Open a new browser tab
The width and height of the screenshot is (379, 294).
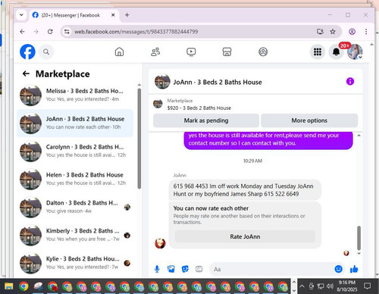pos(127,15)
